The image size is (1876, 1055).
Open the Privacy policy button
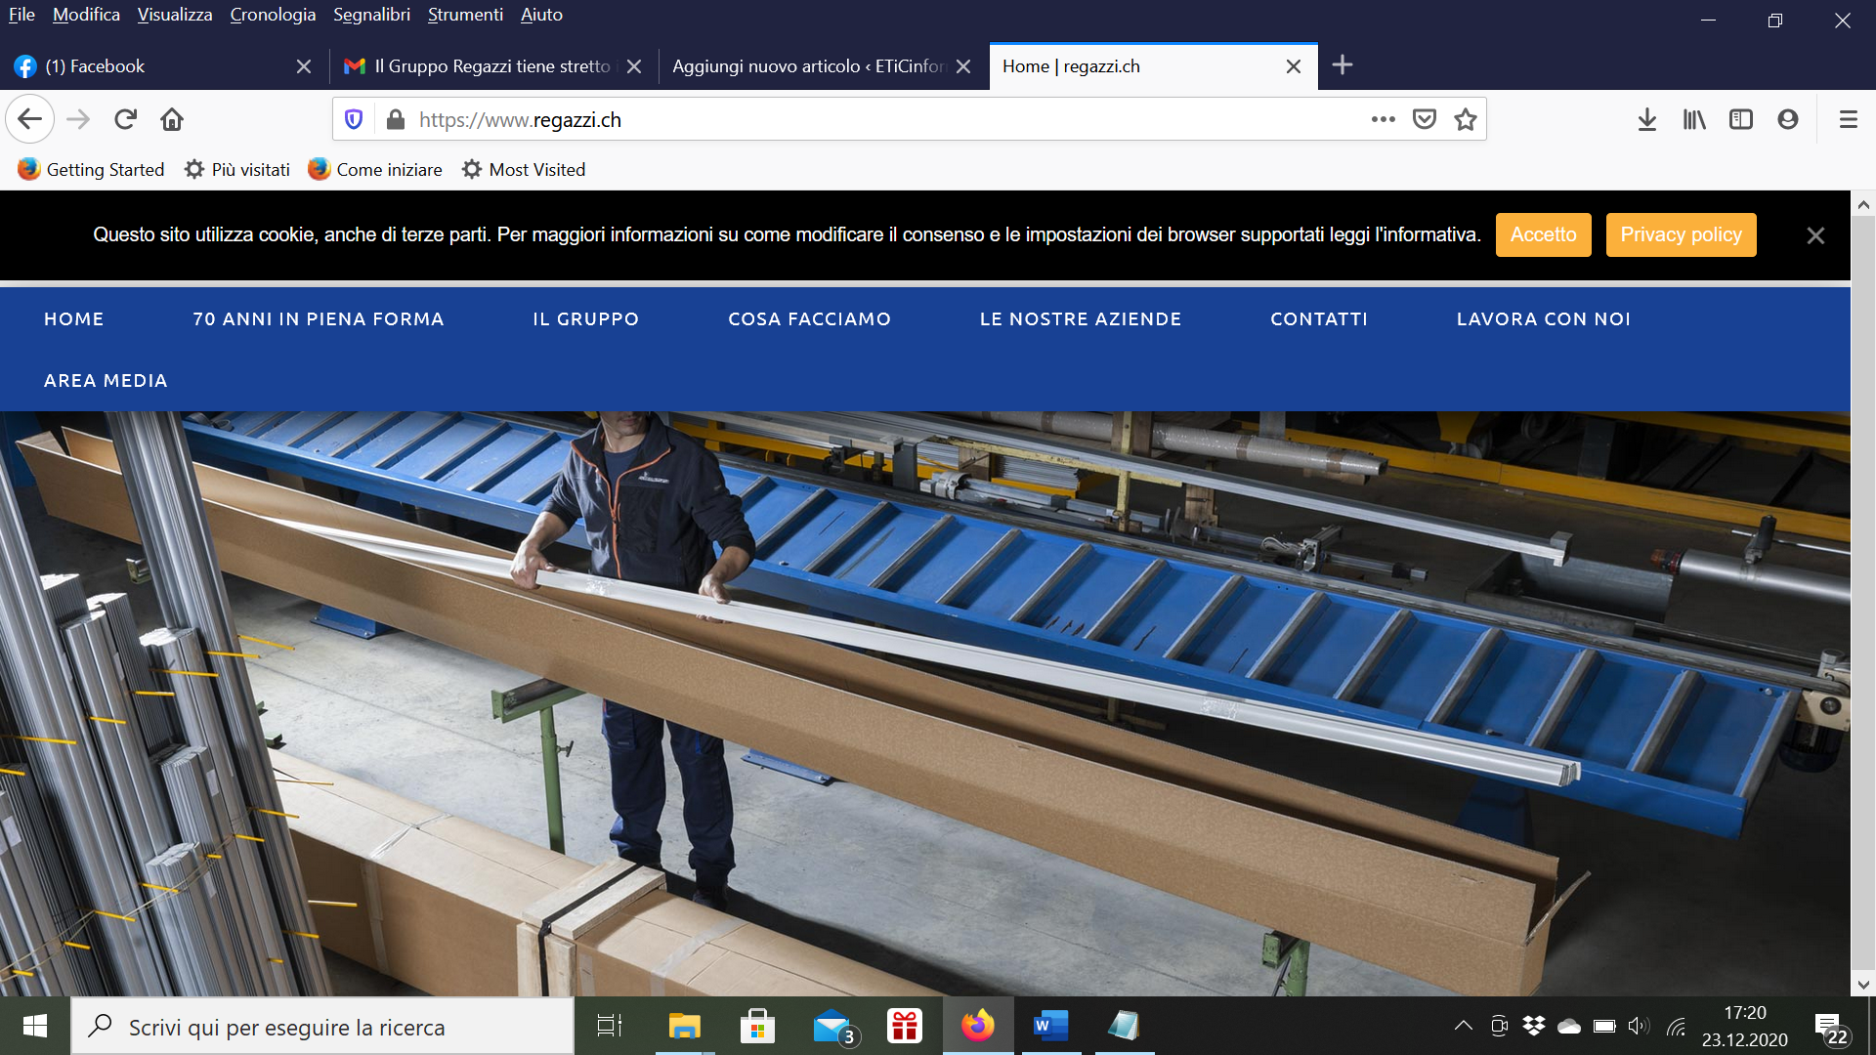pos(1681,234)
